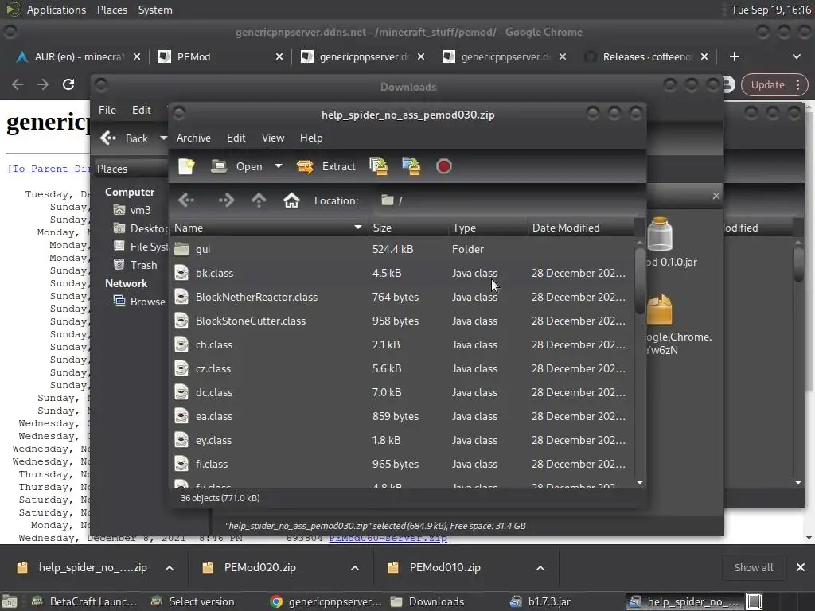The width and height of the screenshot is (815, 611).
Task: Click the archive list scroll down arrow
Action: pyautogui.click(x=640, y=482)
